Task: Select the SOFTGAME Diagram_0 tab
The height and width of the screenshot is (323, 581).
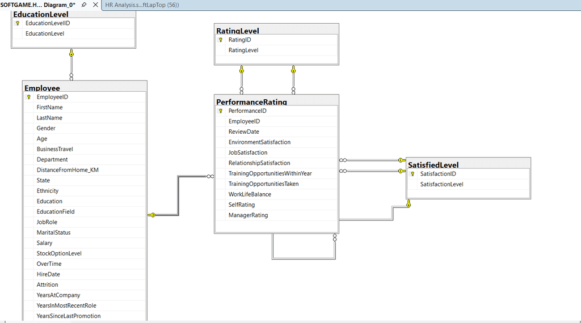Action: tap(37, 5)
